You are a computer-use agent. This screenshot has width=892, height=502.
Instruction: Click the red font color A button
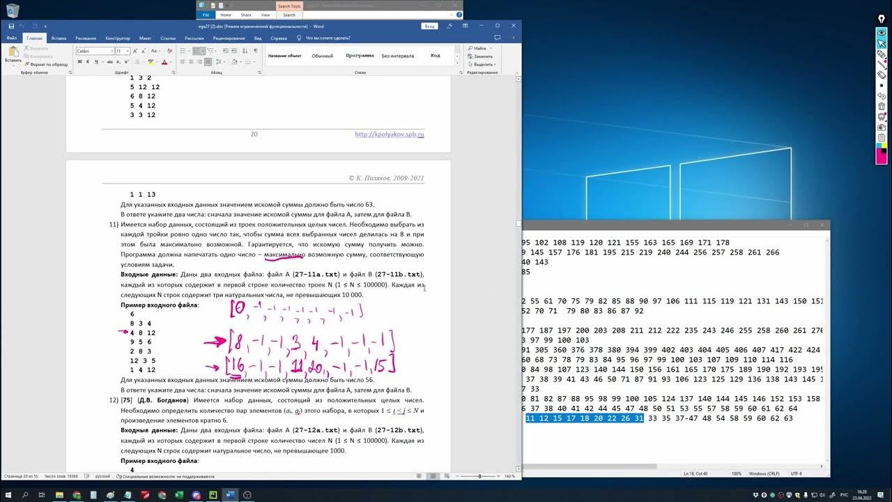[x=164, y=62]
